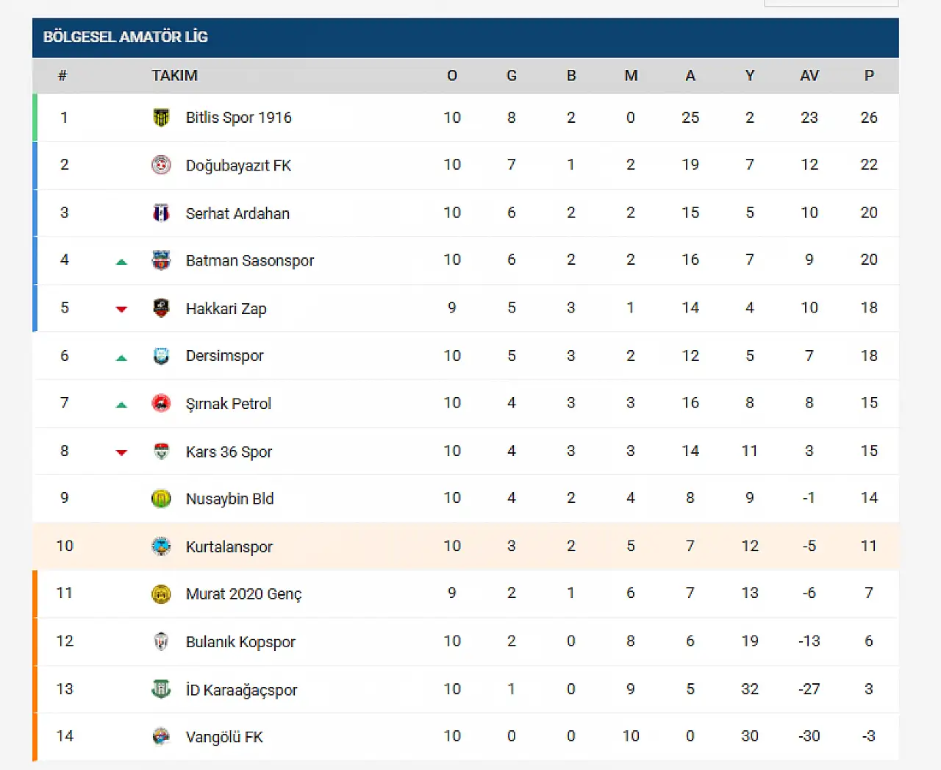Click the green up arrow beside Dersimspor
Viewport: 941px width, 770px height.
(x=122, y=358)
